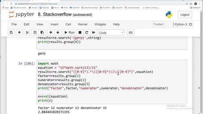Click the browser address bar URL

click(37, 4)
